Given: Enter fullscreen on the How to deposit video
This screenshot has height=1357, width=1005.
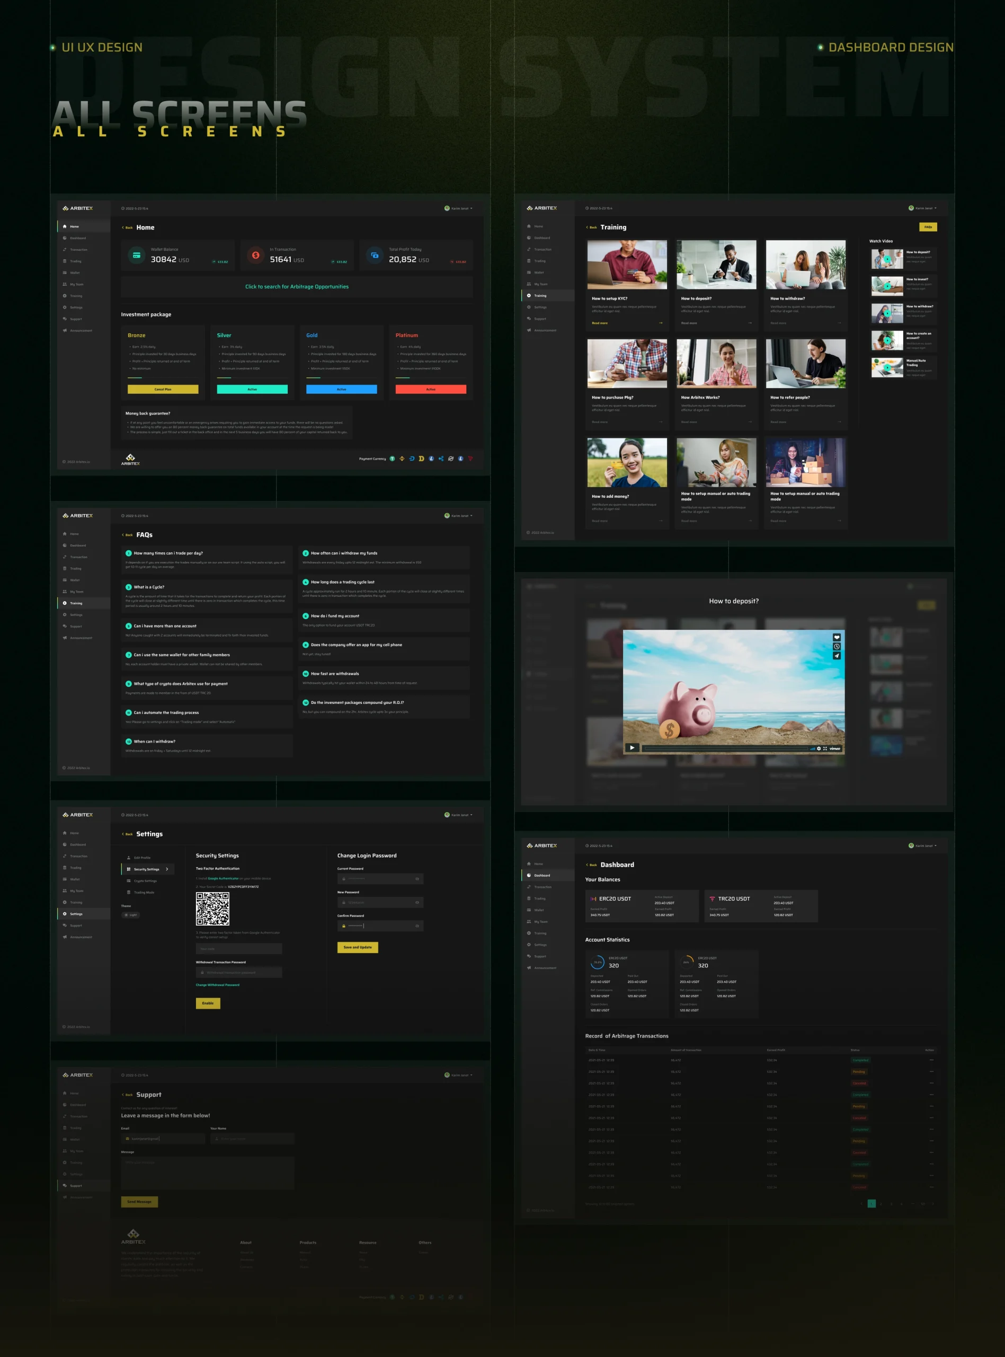Looking at the screenshot, I should pyautogui.click(x=825, y=748).
